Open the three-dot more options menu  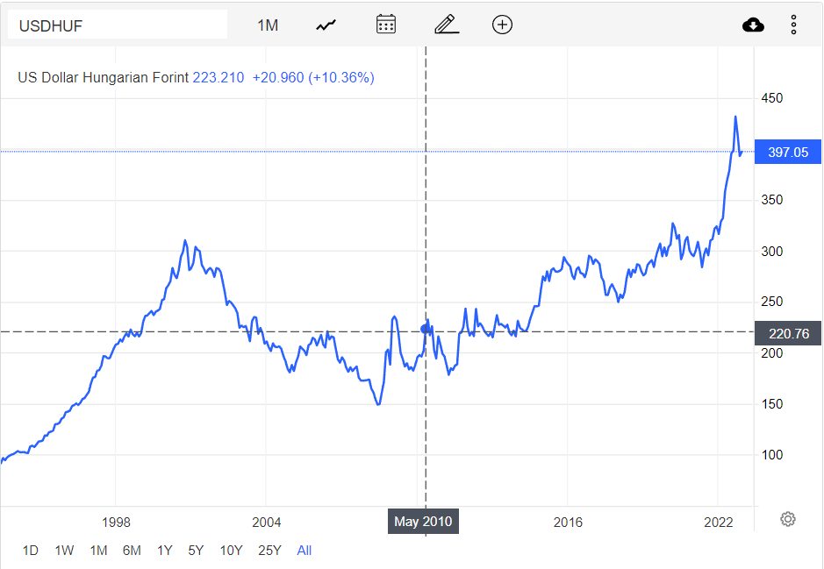click(793, 25)
